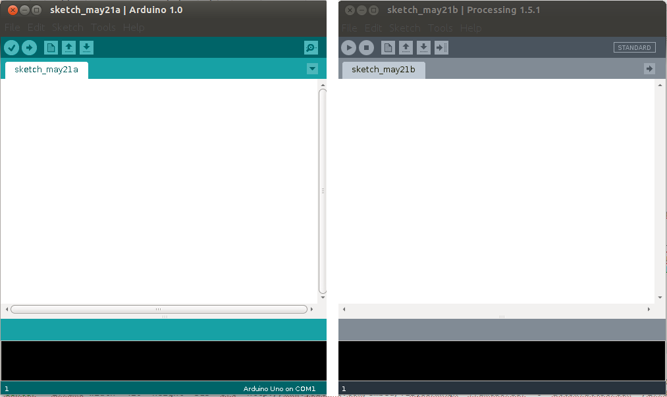The width and height of the screenshot is (667, 397).
Task: Click scroll-up arrow in Processing editor
Action: coord(660,85)
